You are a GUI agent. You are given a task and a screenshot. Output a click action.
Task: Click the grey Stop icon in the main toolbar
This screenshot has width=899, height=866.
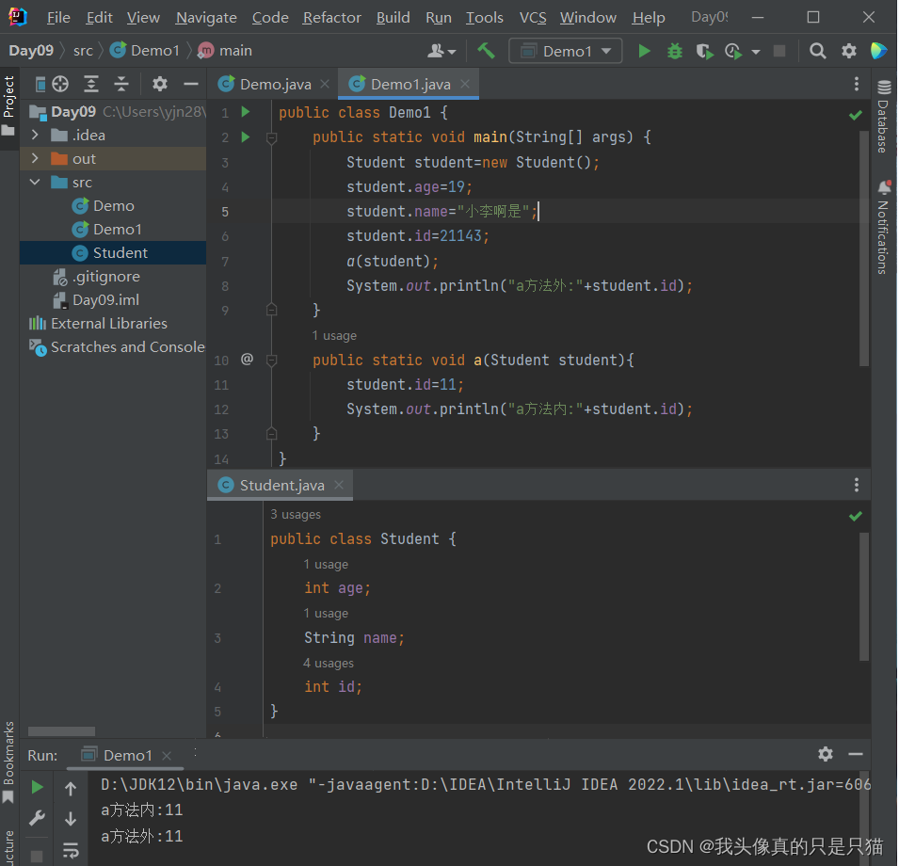779,52
